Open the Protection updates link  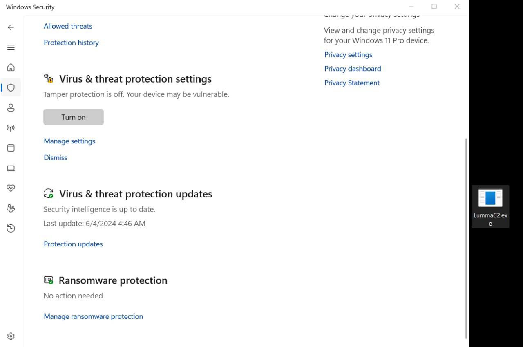73,244
